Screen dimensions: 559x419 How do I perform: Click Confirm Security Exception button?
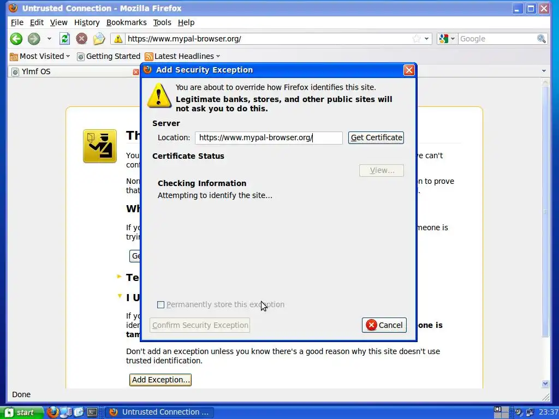(x=200, y=325)
